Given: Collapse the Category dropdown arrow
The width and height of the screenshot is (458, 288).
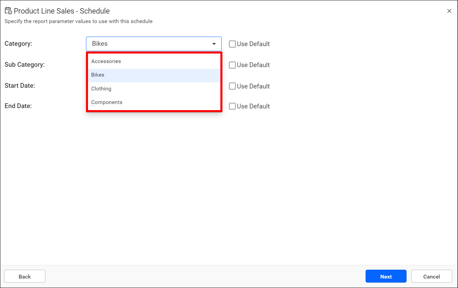Looking at the screenshot, I should 214,44.
